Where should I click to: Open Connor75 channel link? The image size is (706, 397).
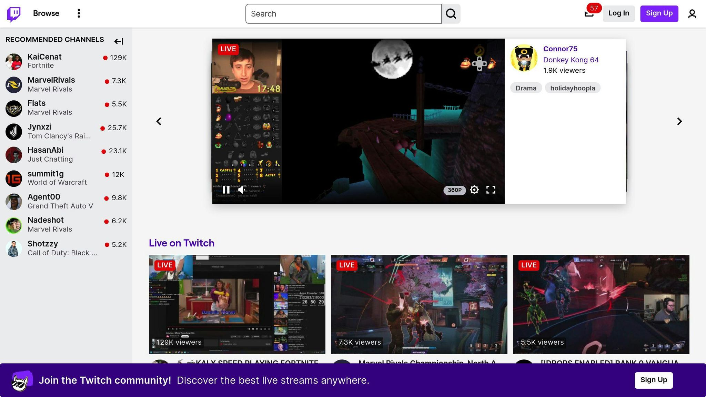point(560,49)
